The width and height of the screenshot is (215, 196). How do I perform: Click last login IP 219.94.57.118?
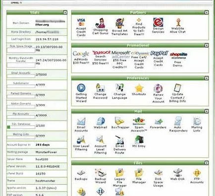pyautogui.click(x=47, y=39)
